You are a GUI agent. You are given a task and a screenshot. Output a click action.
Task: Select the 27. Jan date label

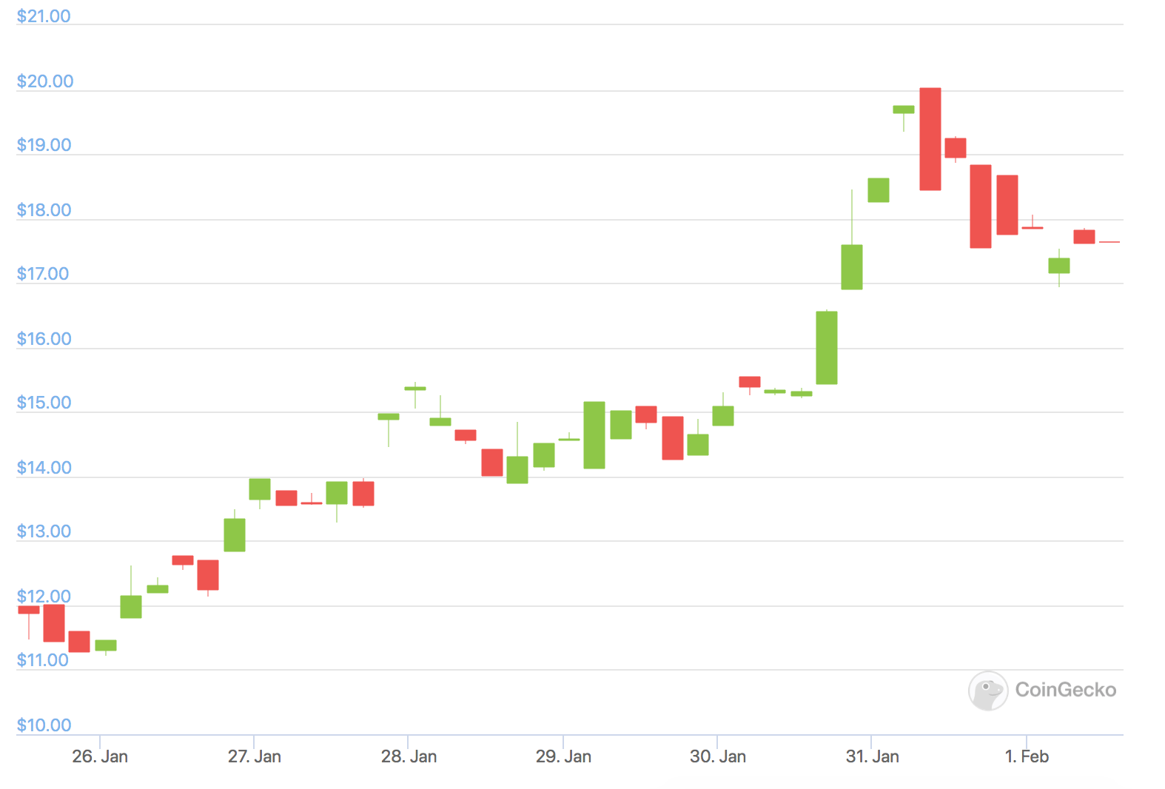(255, 756)
